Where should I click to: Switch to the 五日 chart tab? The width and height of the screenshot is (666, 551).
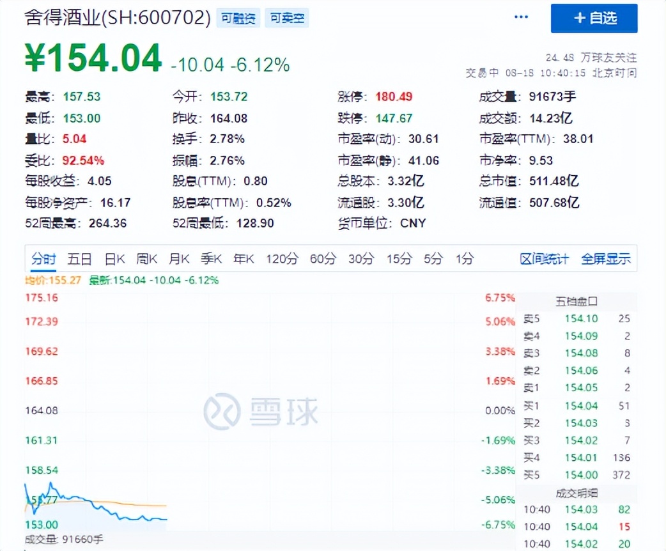click(x=79, y=258)
